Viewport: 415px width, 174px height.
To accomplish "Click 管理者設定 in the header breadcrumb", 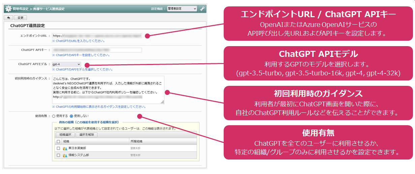I will click(x=21, y=9).
